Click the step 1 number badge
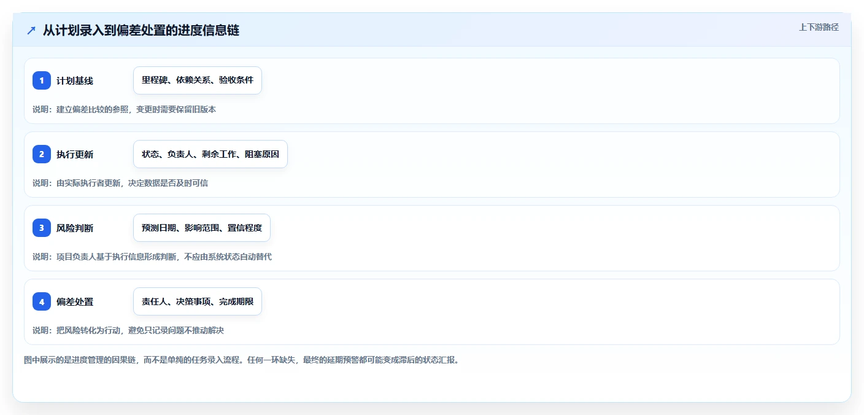 click(42, 80)
